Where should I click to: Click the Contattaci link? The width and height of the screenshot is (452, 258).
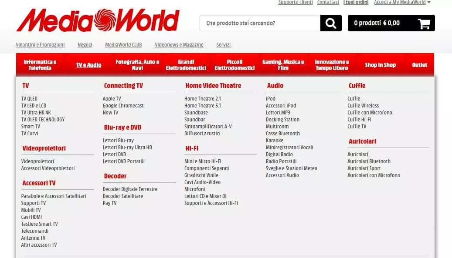pyautogui.click(x=328, y=2)
